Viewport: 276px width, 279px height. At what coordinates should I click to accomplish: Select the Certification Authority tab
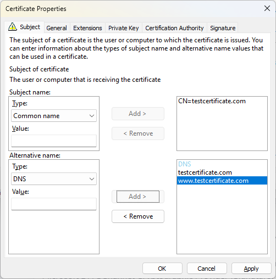[174, 28]
